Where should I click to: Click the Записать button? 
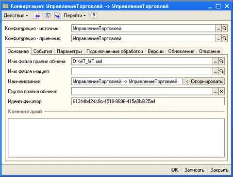194,170
